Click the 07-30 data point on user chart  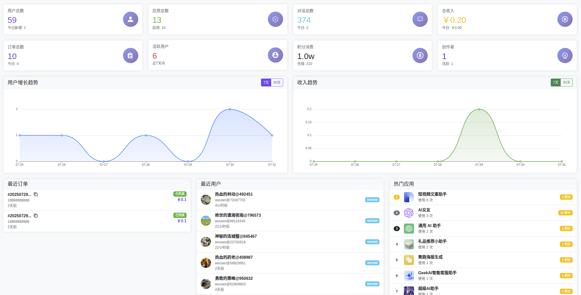[x=230, y=109]
